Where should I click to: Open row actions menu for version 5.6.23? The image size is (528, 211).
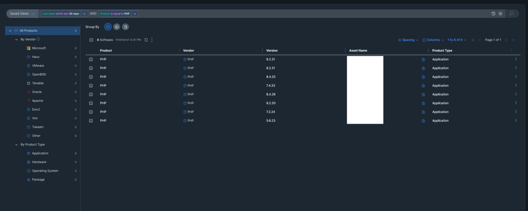point(516,121)
